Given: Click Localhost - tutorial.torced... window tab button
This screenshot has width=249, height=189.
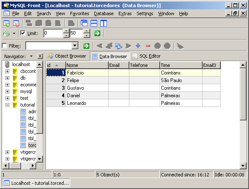Looking at the screenshot, I should 36,183.
